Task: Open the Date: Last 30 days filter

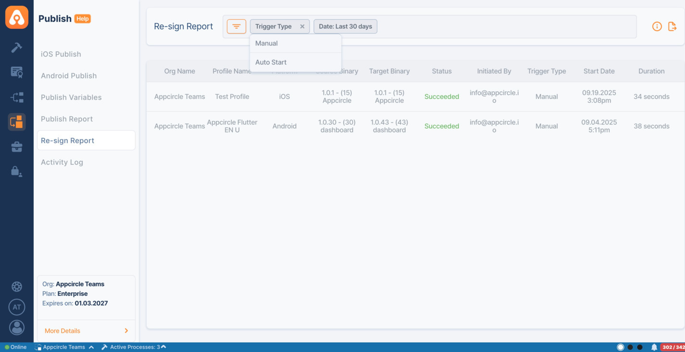Action: point(345,26)
